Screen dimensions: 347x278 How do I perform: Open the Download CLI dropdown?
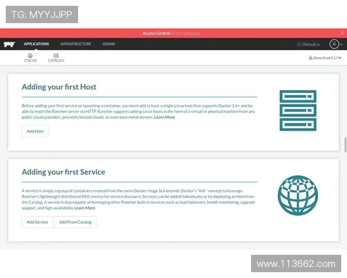(324, 57)
